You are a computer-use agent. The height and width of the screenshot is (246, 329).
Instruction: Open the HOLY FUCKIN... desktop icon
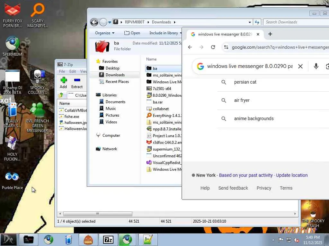click(12, 149)
